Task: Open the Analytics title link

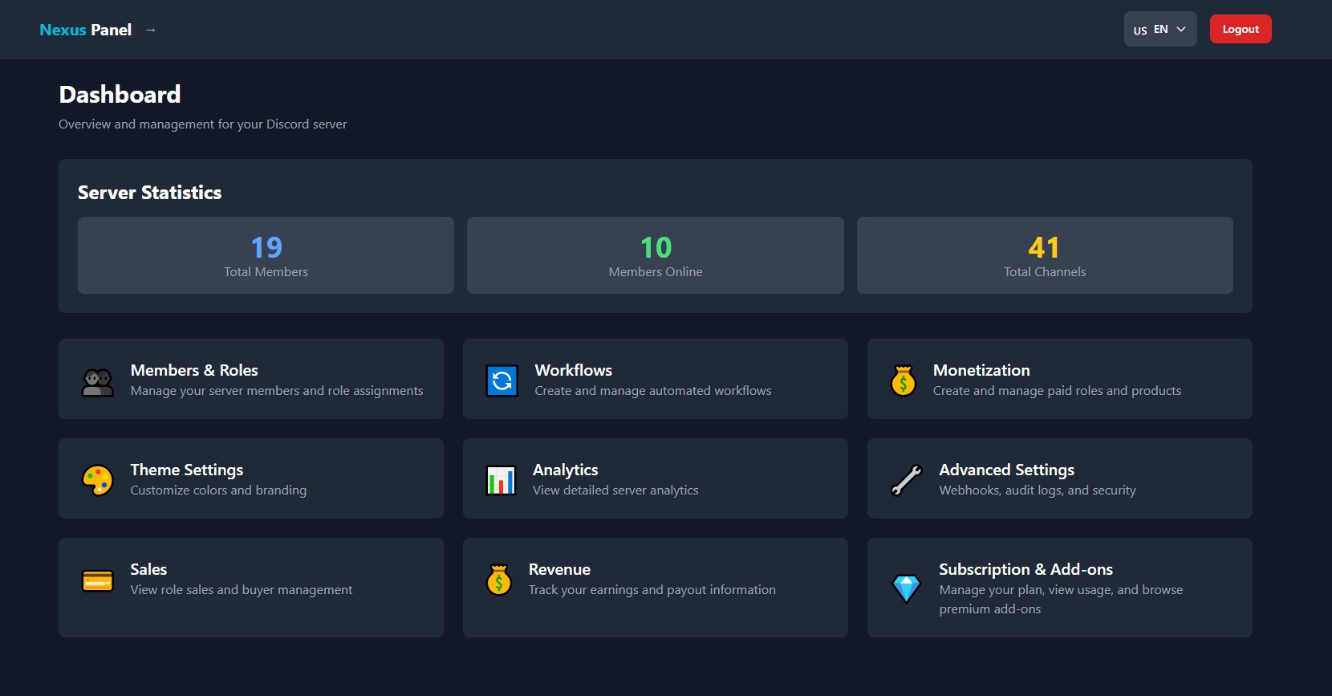Action: point(566,470)
